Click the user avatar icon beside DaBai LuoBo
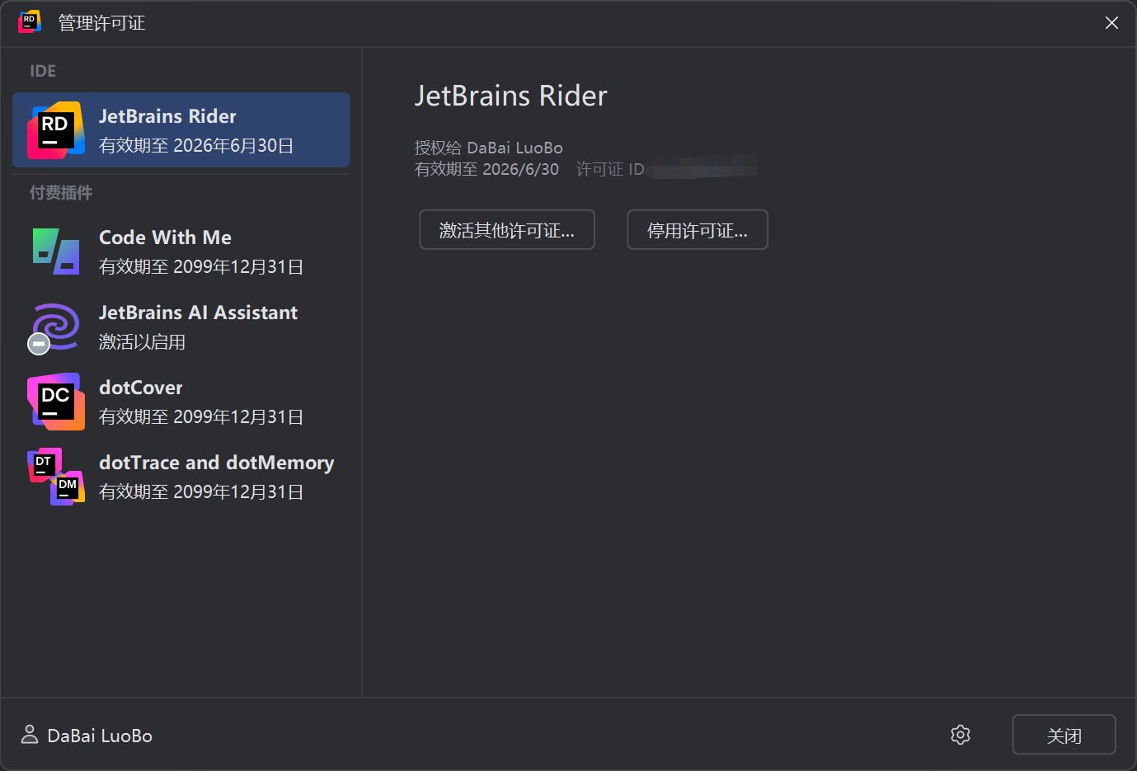 click(30, 735)
